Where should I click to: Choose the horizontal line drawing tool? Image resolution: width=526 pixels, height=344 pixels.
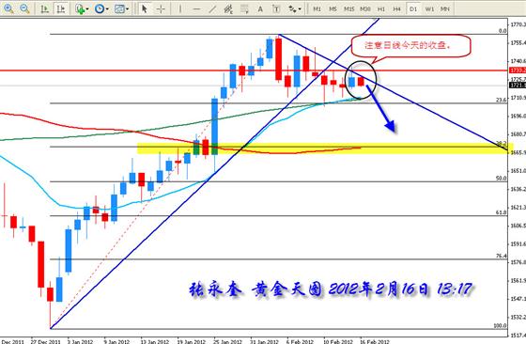(196, 9)
